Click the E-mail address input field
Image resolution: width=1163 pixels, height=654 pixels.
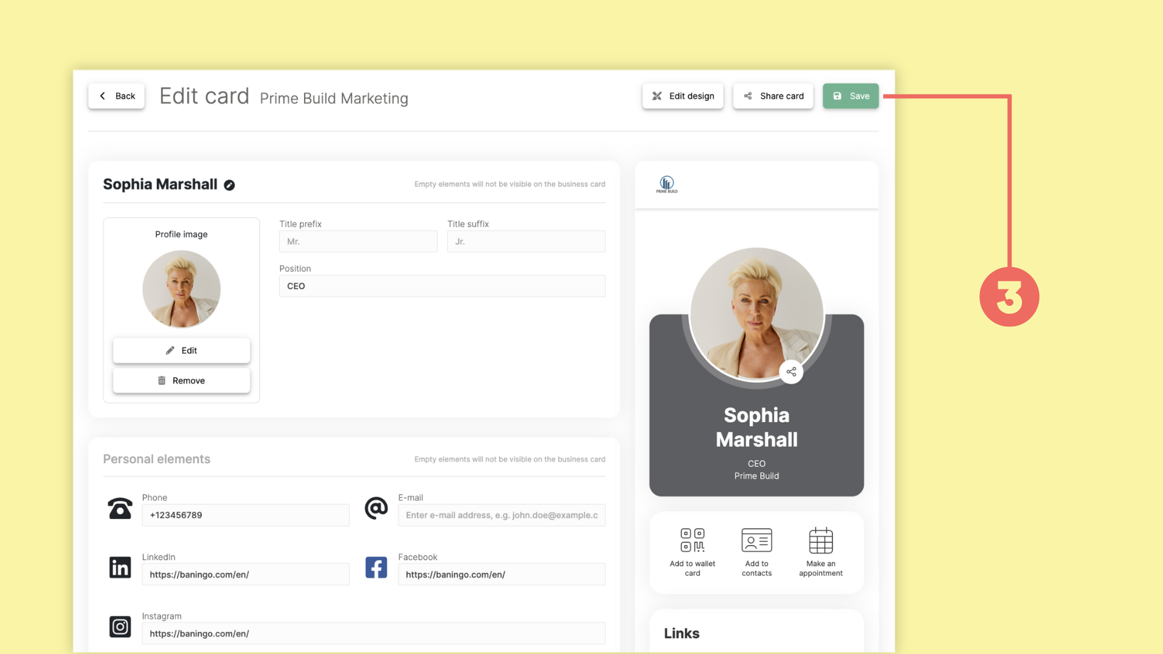coord(502,515)
